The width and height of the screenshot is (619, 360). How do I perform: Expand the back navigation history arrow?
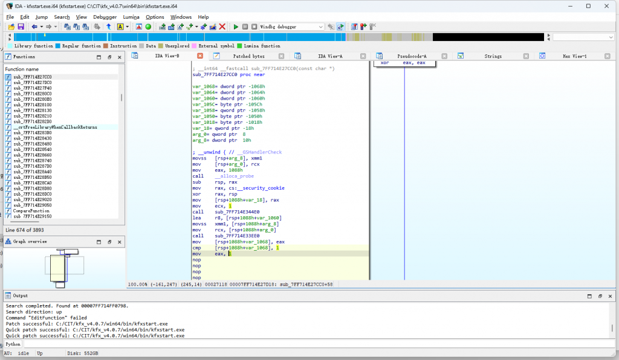pos(41,27)
